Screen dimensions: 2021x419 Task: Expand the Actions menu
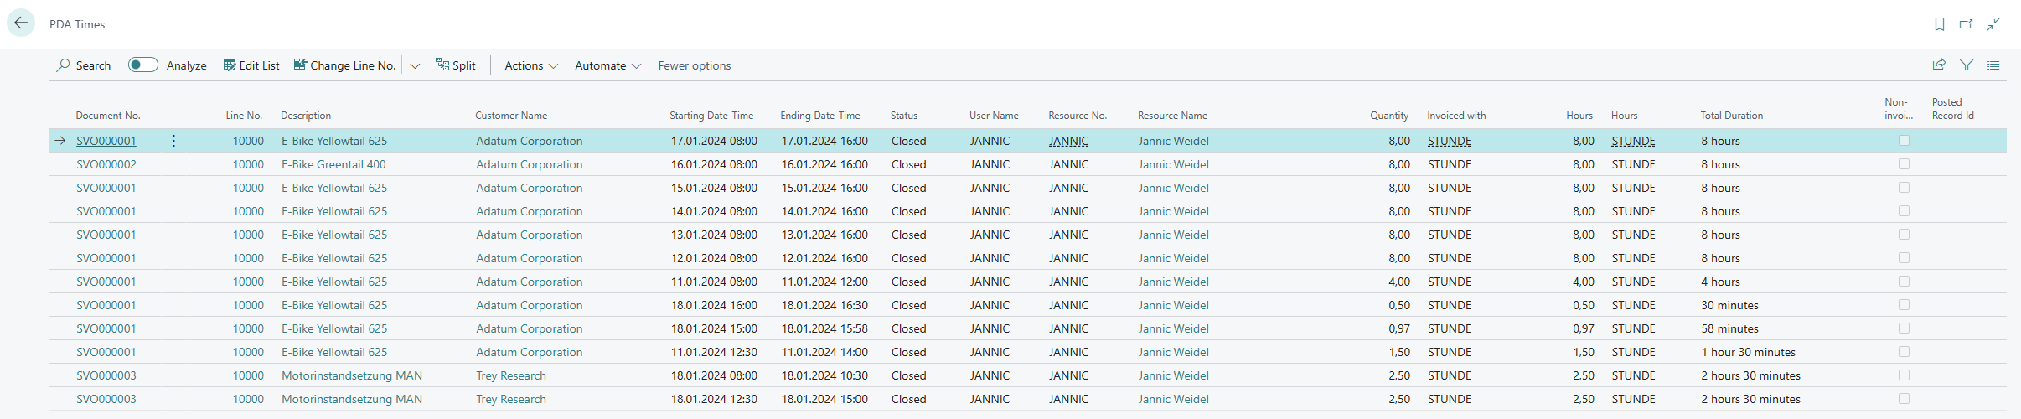(x=530, y=65)
